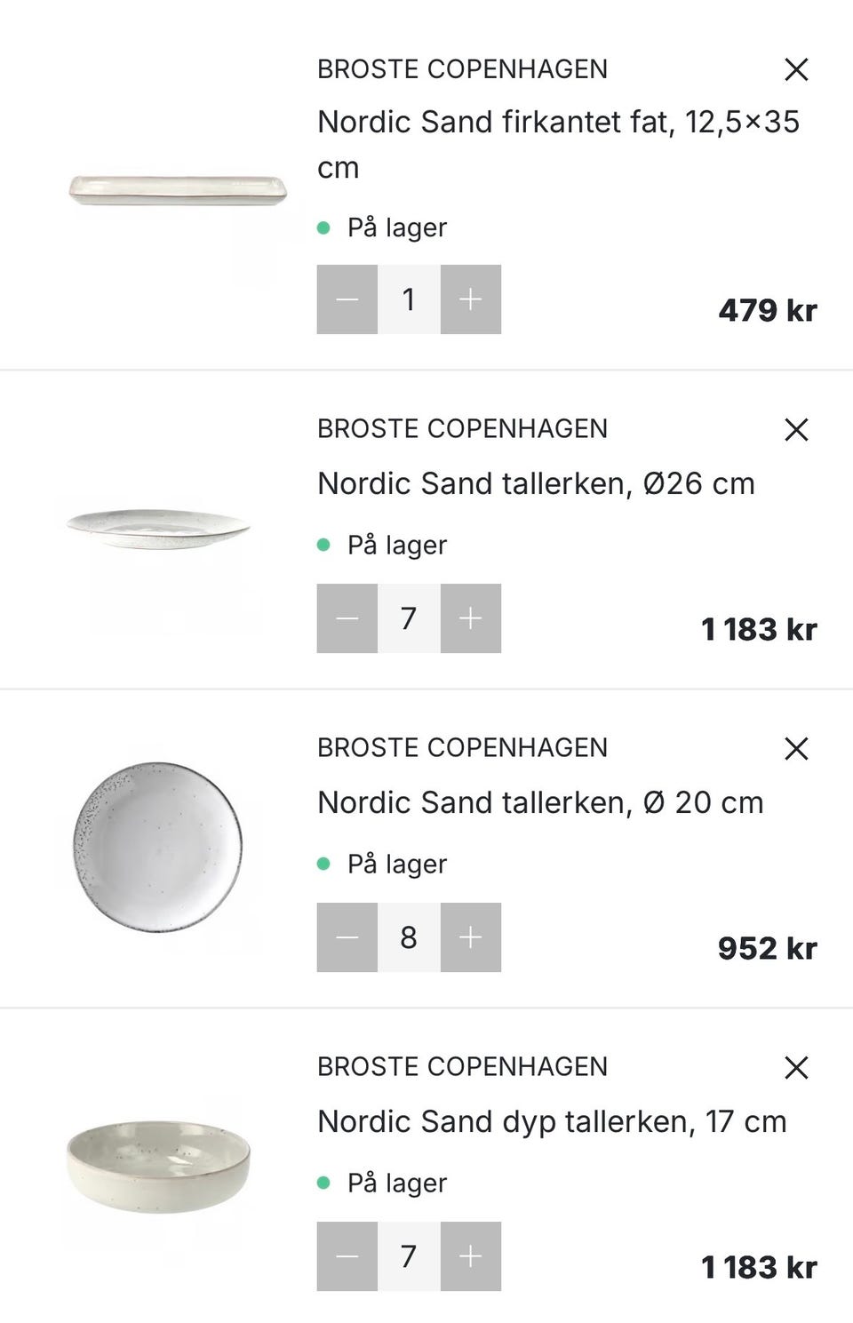Remove Nordic Sand tallerken Ø26 cm item

coord(796,430)
